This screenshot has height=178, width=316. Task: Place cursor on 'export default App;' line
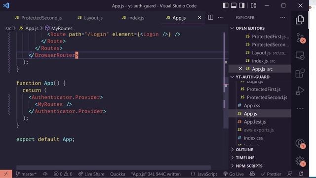45,139
